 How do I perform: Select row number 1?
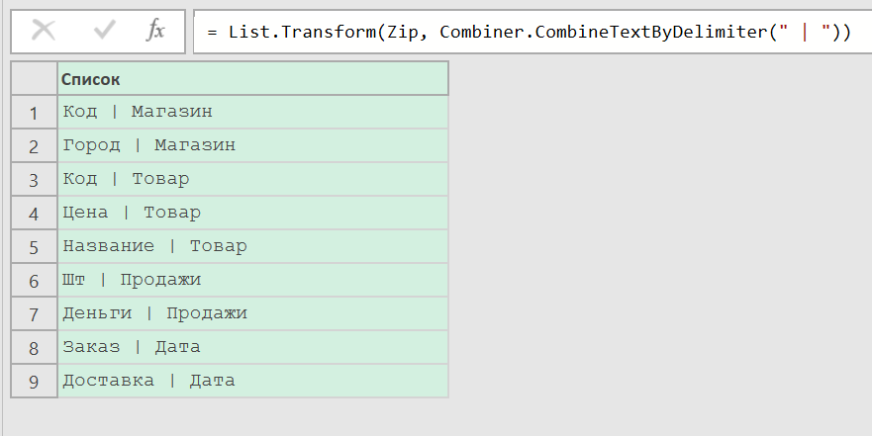click(34, 113)
